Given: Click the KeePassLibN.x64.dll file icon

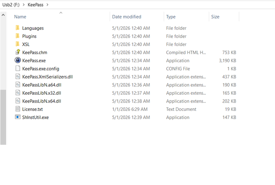Looking at the screenshot, I should pyautogui.click(x=18, y=101).
